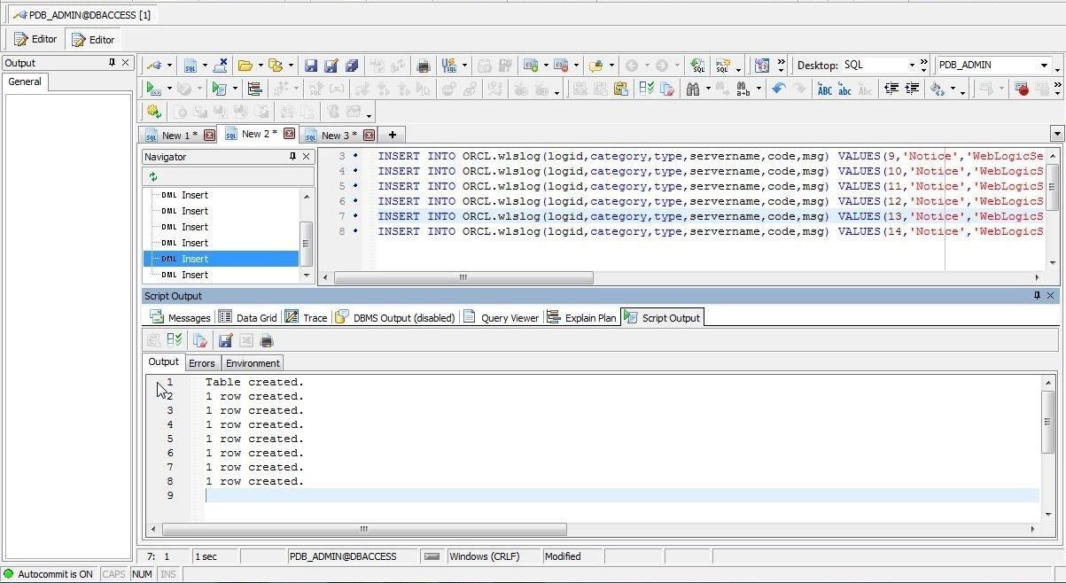Pin the Navigator panel with the pushpin
This screenshot has height=583, width=1066.
[292, 157]
